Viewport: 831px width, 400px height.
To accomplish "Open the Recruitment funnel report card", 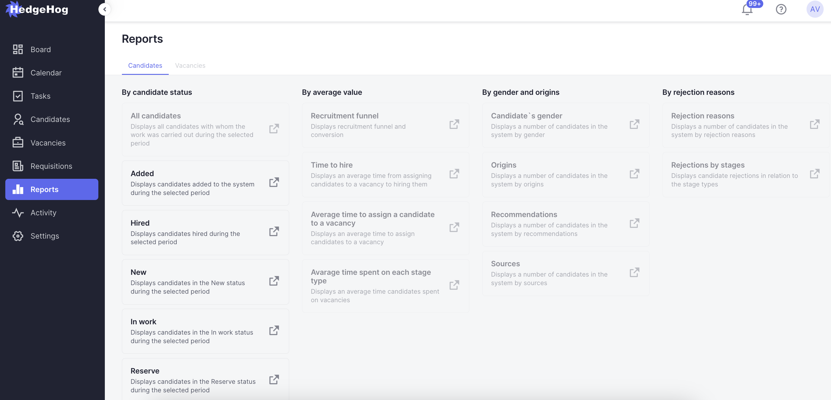I will (x=385, y=125).
